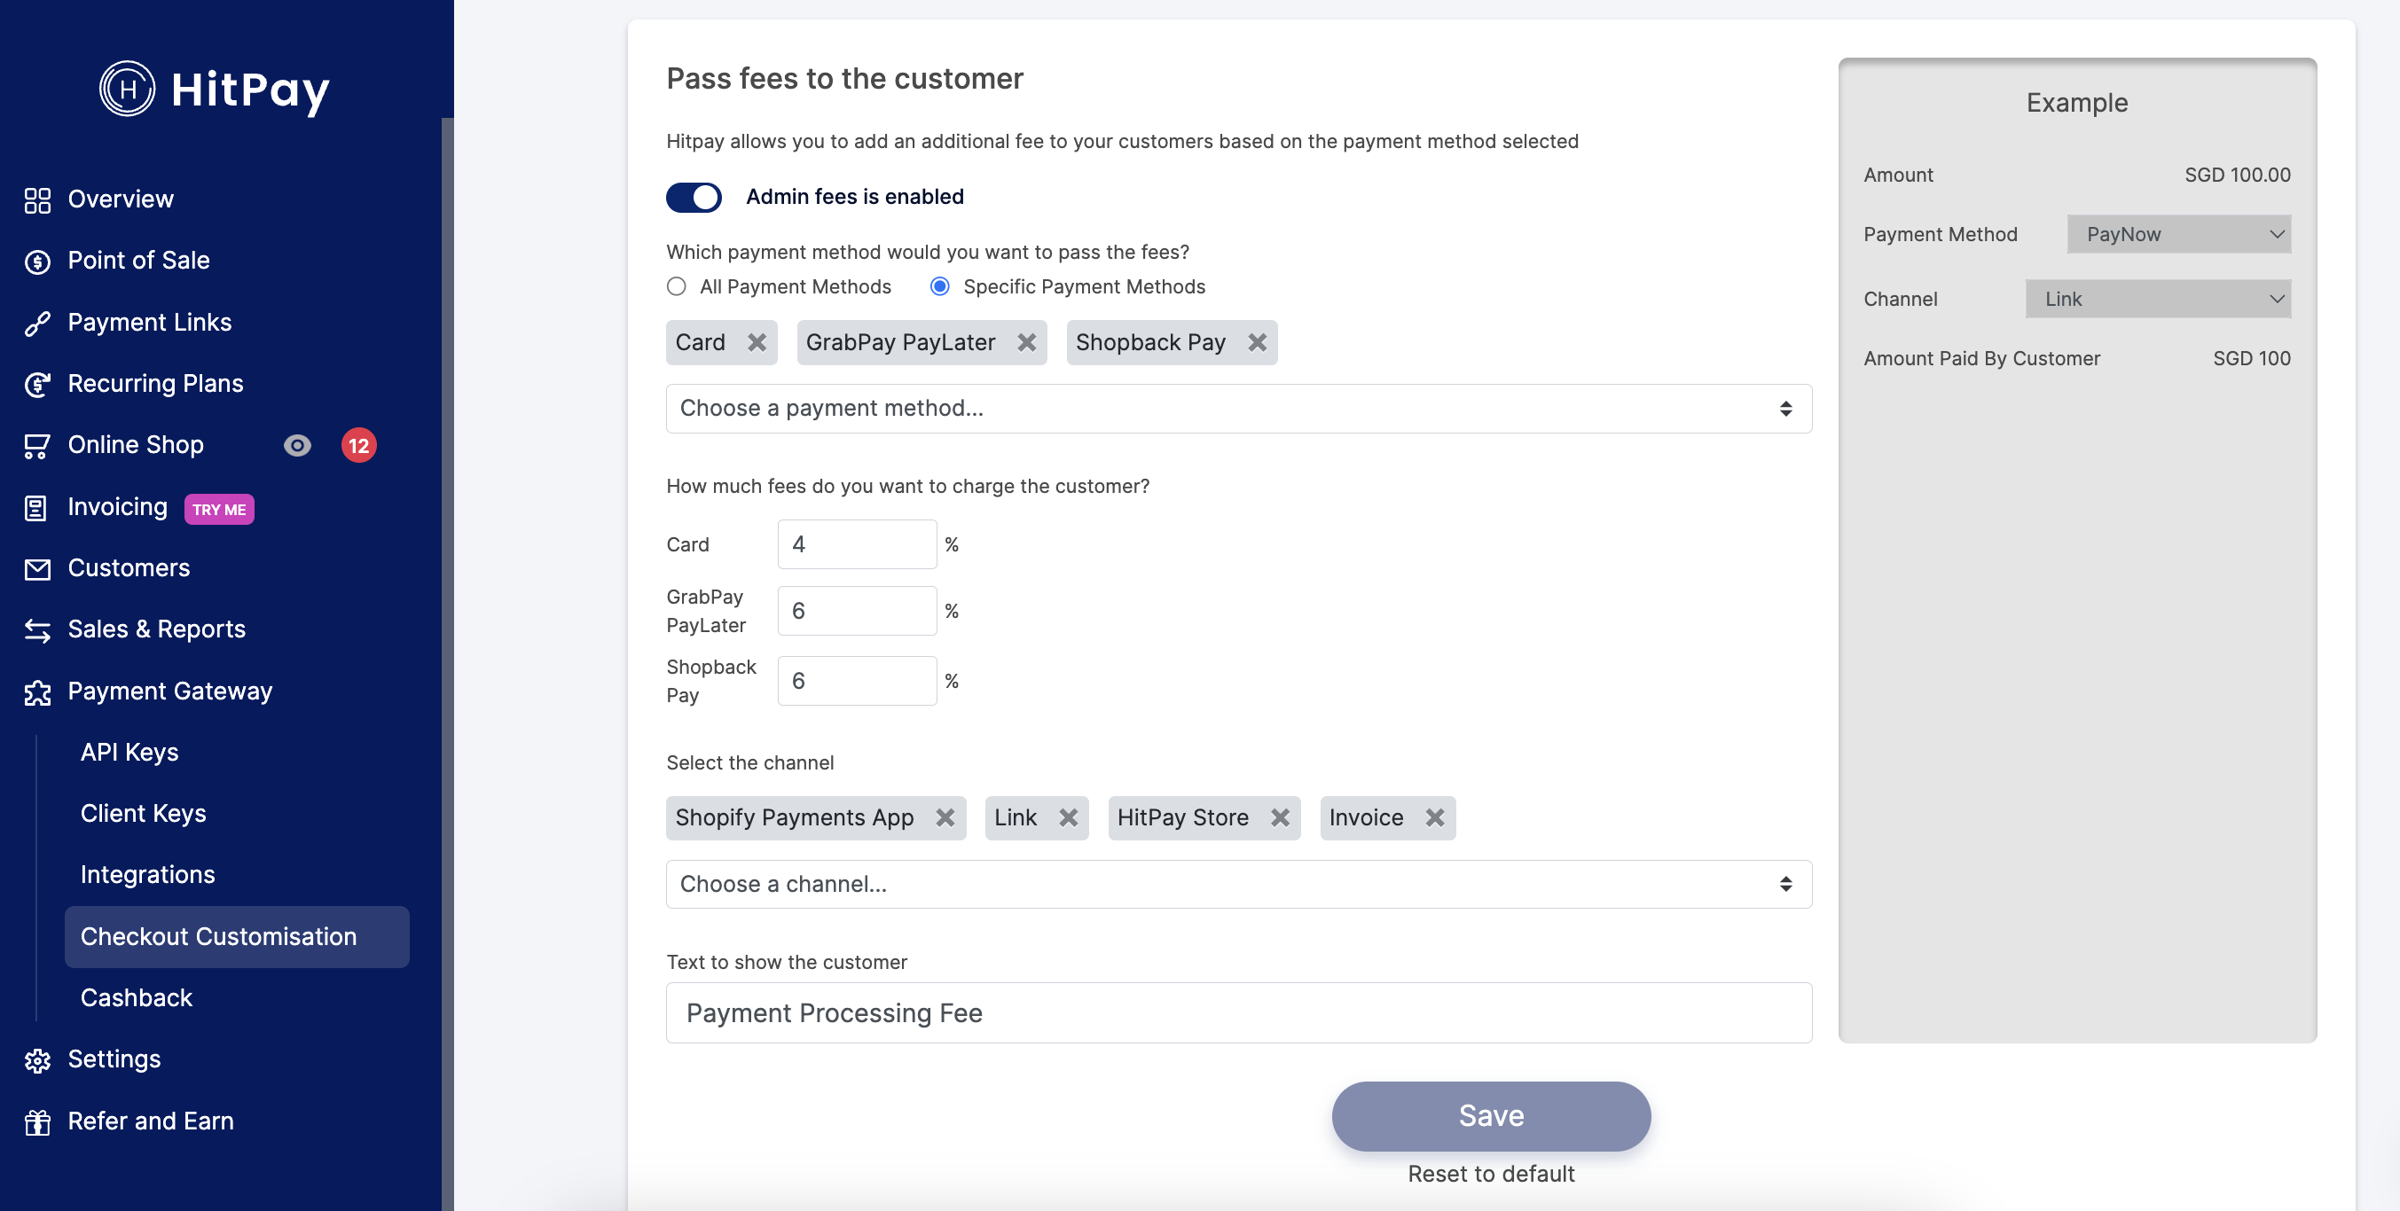2400x1211 pixels.
Task: Open the API Keys submenu item
Action: [129, 753]
